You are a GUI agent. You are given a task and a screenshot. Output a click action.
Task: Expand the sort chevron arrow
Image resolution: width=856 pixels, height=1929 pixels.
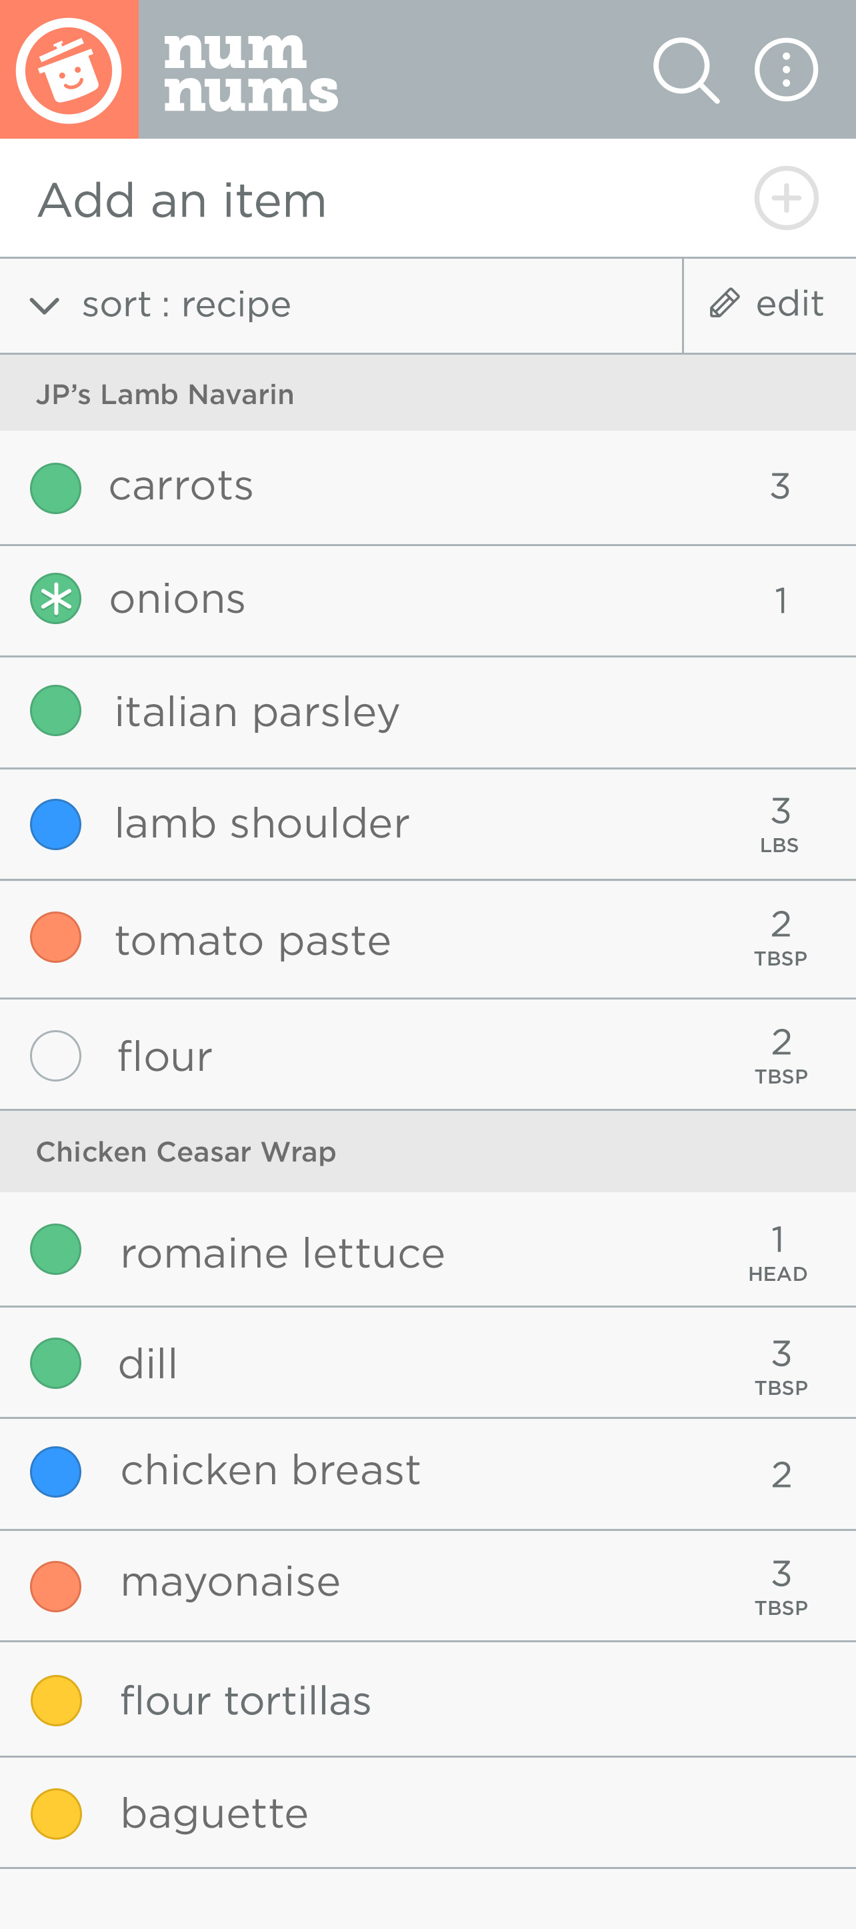44,305
